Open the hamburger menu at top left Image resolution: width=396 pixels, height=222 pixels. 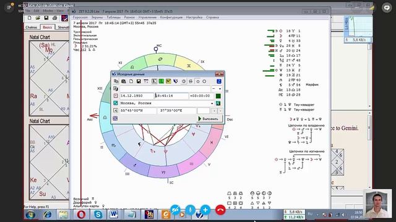(x=9, y=7)
